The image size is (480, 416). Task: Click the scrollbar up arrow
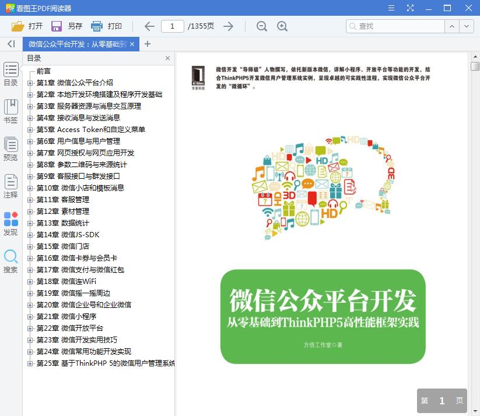[475, 57]
